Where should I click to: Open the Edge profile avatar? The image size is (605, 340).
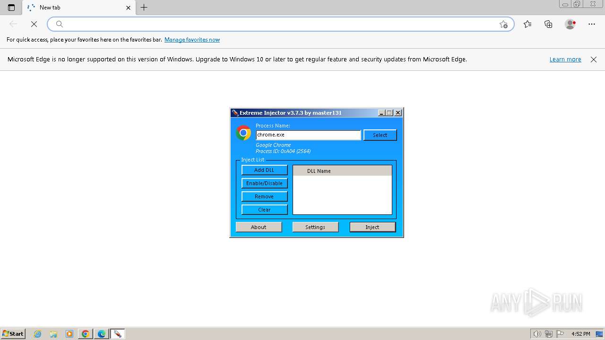click(x=570, y=24)
